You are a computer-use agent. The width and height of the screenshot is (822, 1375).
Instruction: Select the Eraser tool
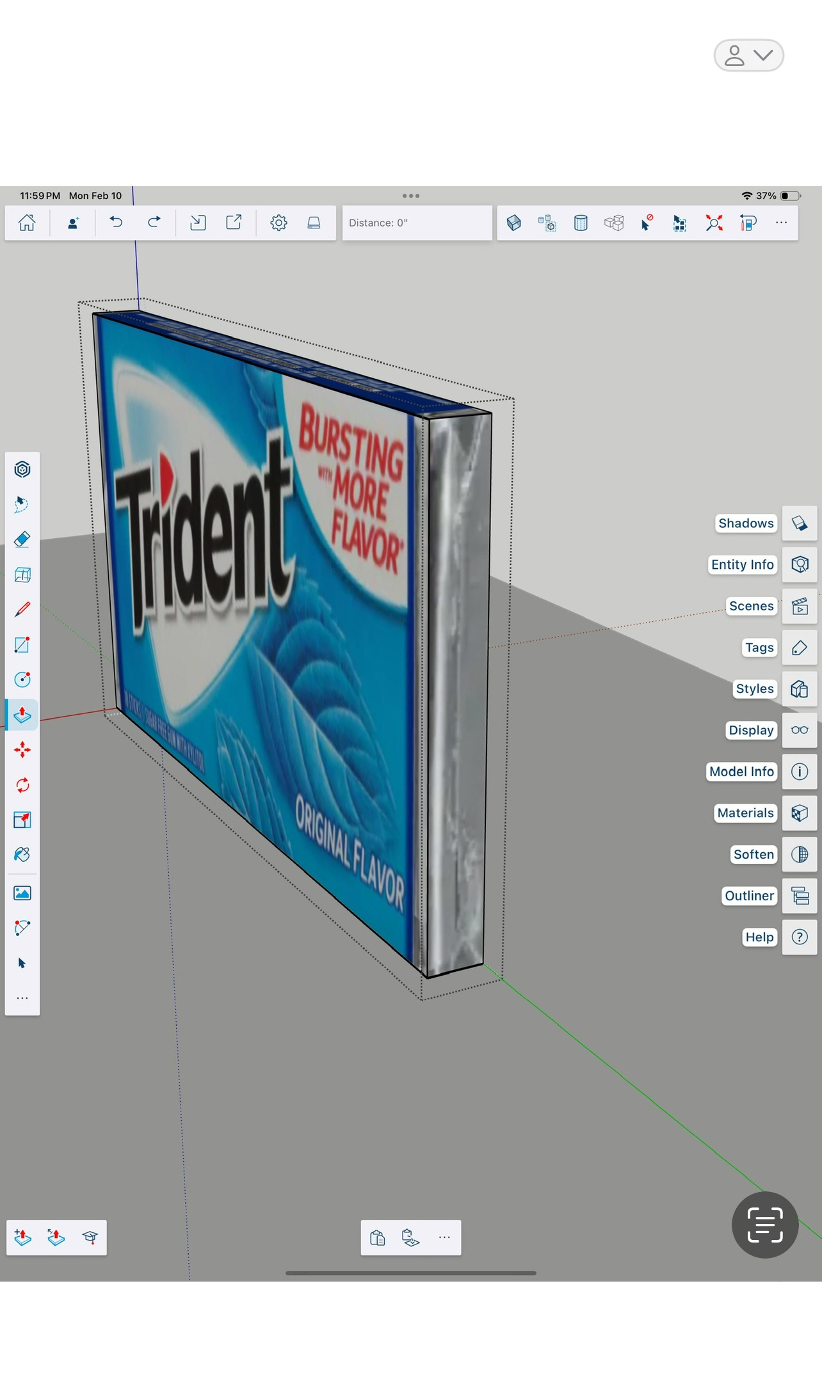tap(22, 539)
